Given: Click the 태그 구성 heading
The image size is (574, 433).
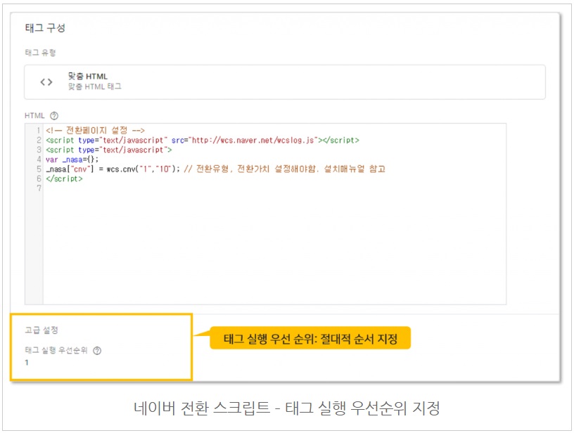Looking at the screenshot, I should [45, 28].
